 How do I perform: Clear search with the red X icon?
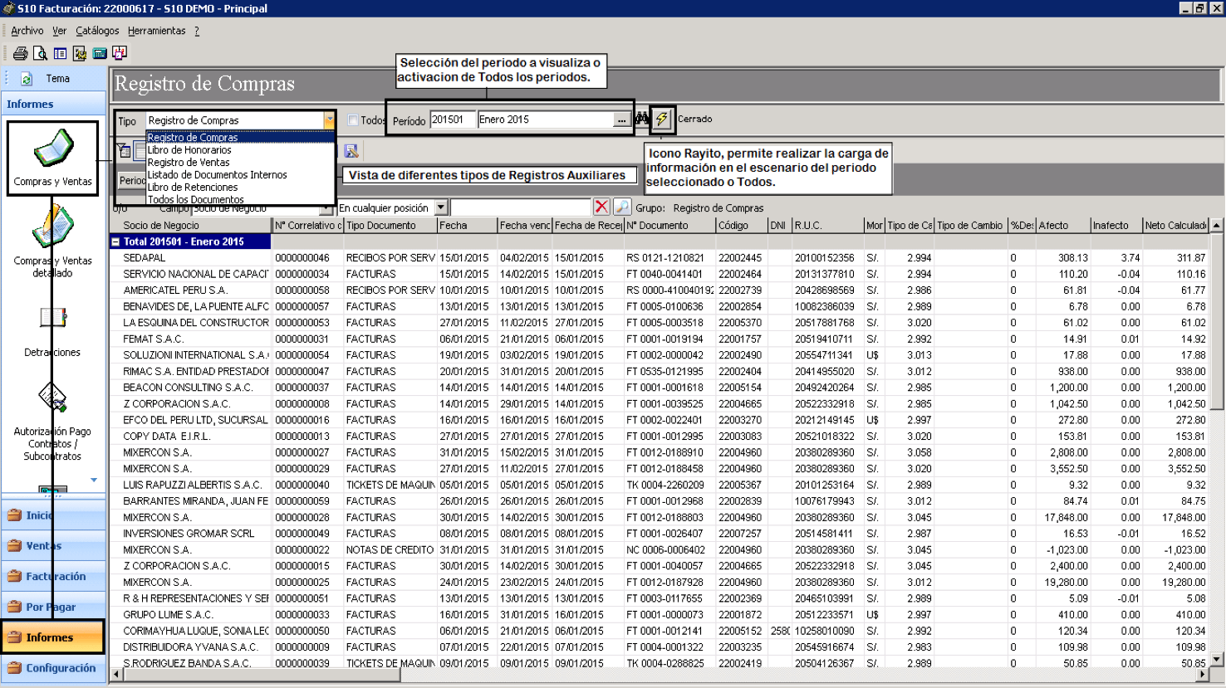tap(601, 207)
